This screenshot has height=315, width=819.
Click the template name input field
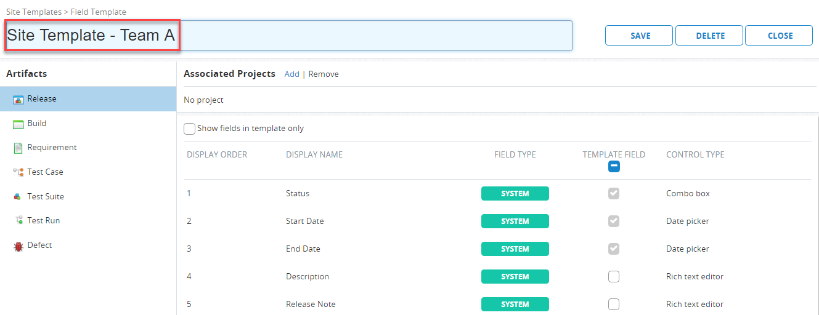[x=370, y=36]
